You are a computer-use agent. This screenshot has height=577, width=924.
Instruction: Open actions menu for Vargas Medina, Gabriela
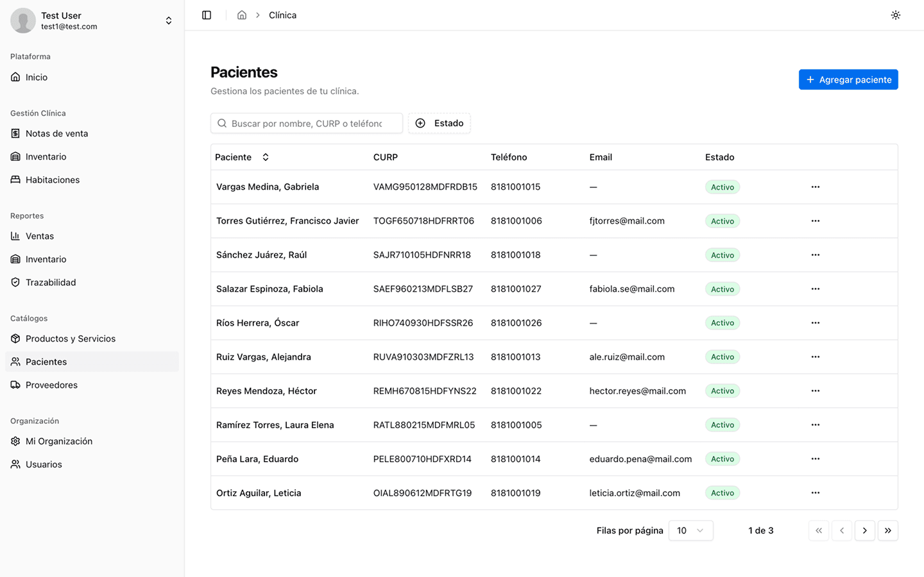(x=815, y=187)
